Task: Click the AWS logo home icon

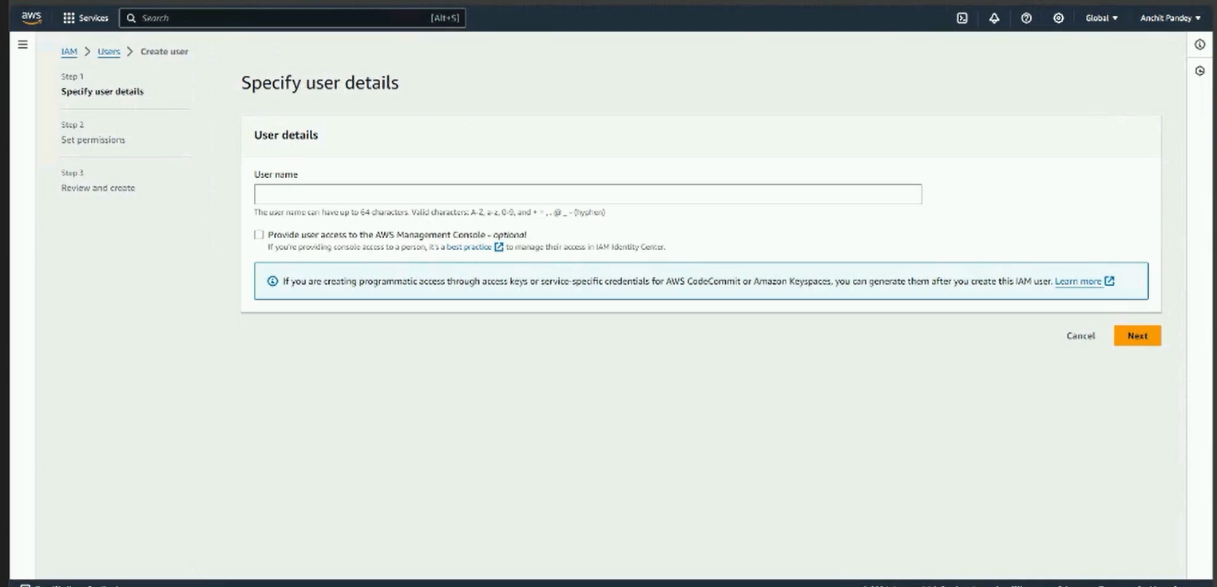Action: [x=31, y=17]
